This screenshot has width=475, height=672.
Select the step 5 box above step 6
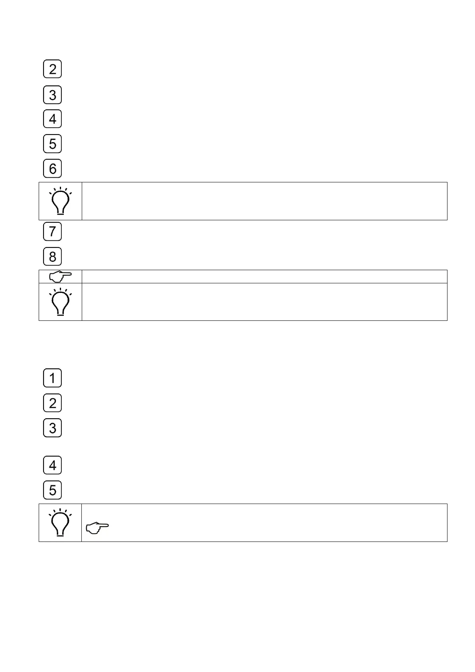point(52,144)
